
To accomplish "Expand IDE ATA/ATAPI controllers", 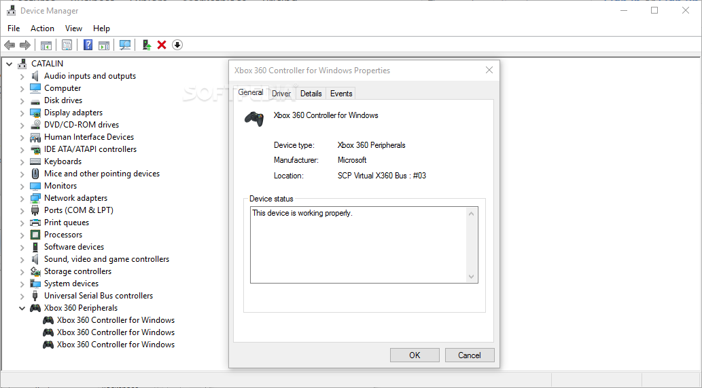I will (x=22, y=149).
